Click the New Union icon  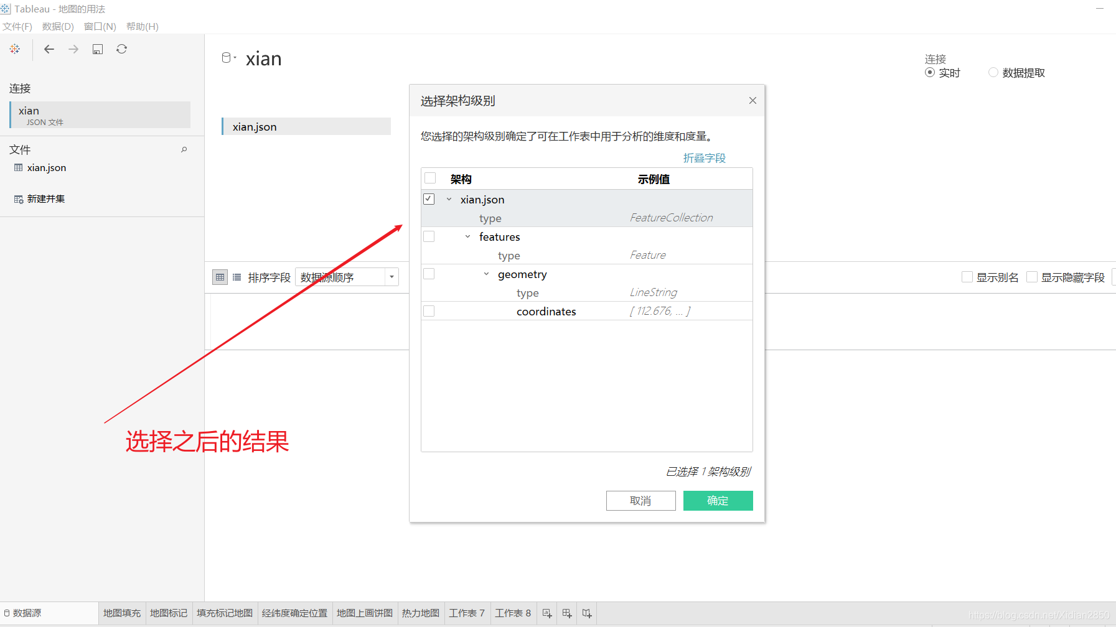(x=18, y=199)
